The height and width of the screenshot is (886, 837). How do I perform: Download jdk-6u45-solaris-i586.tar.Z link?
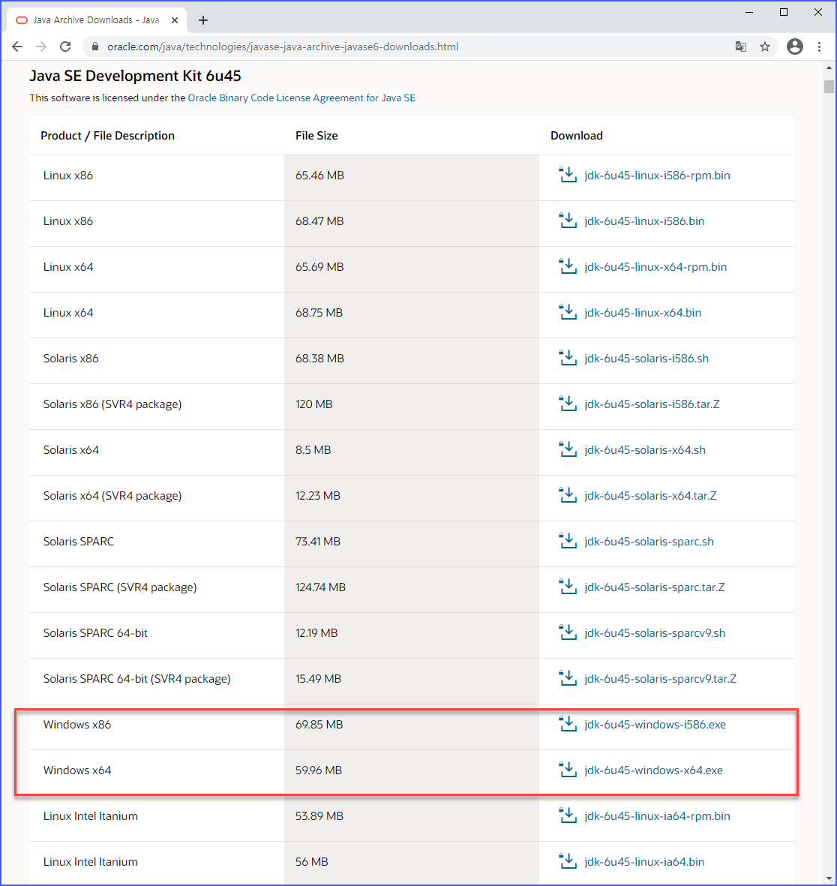tap(652, 404)
